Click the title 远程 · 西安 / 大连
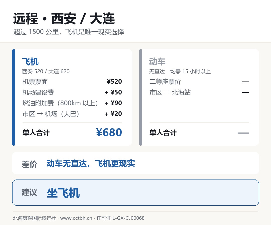The width and height of the screenshot is (271, 225). click(64, 18)
